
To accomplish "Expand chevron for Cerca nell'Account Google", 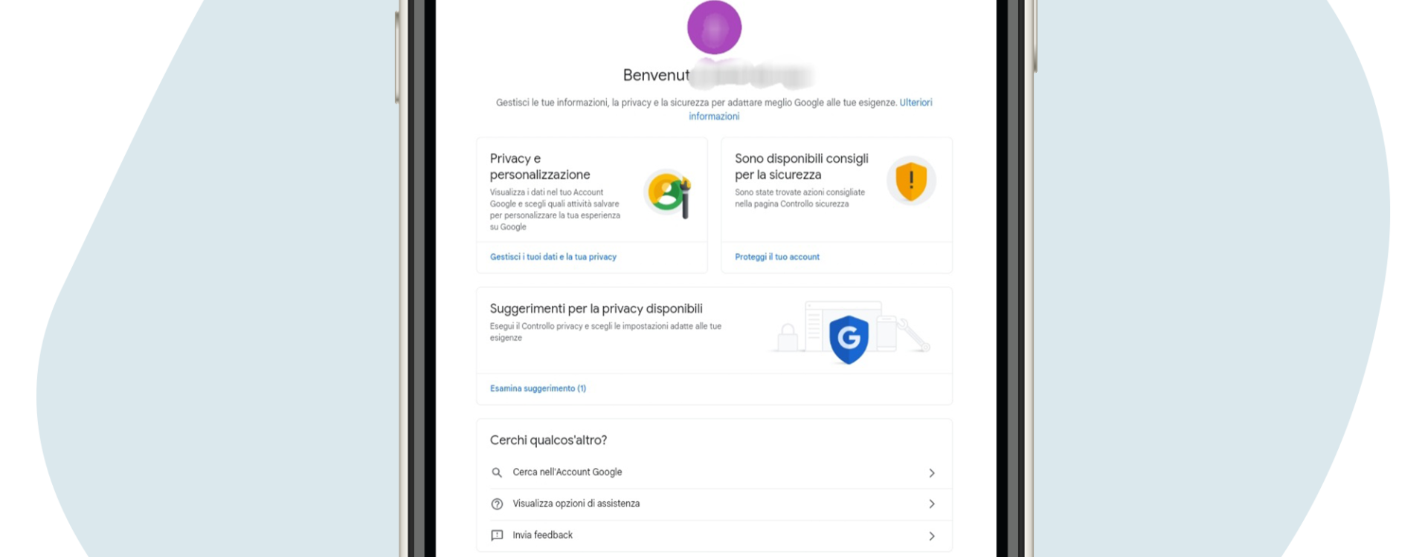I will click(931, 473).
